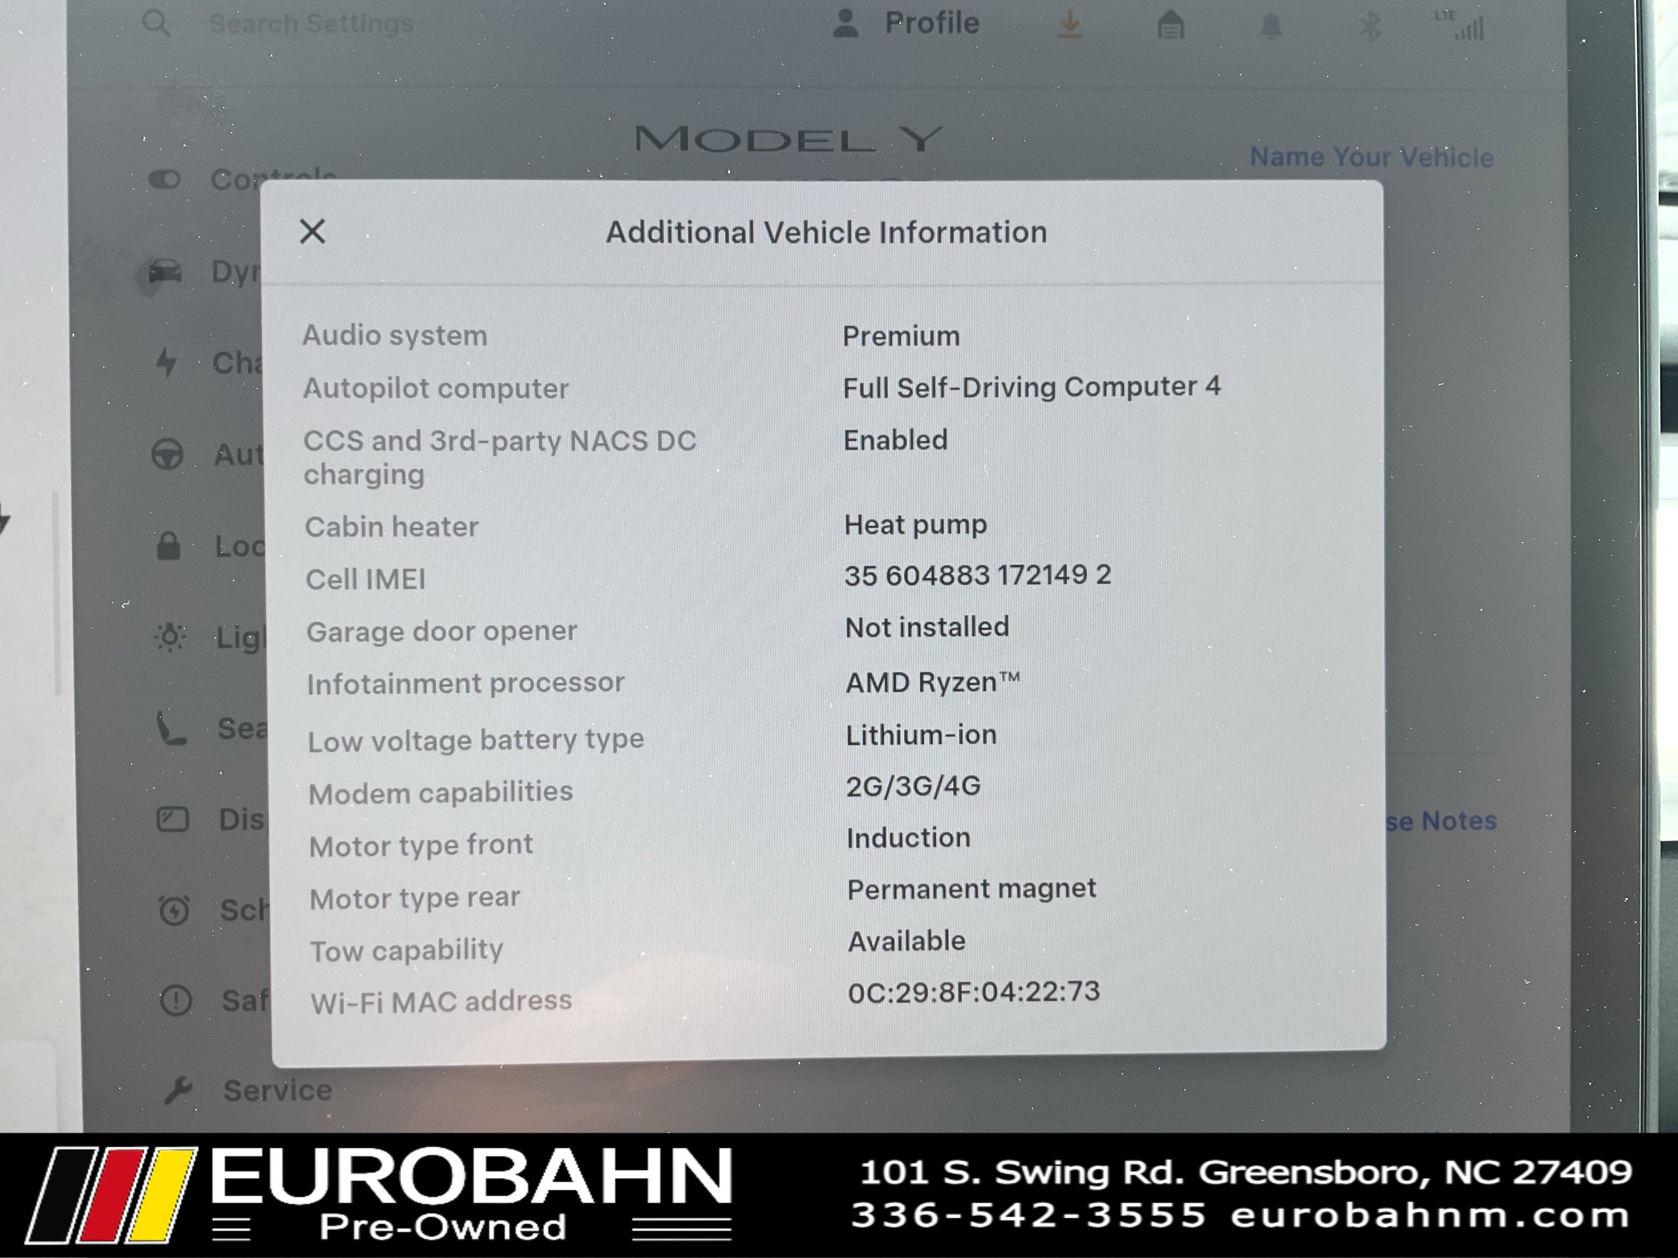Select Wi-Fi MAC address label
Screen dimensions: 1678x1258
(x=441, y=1002)
